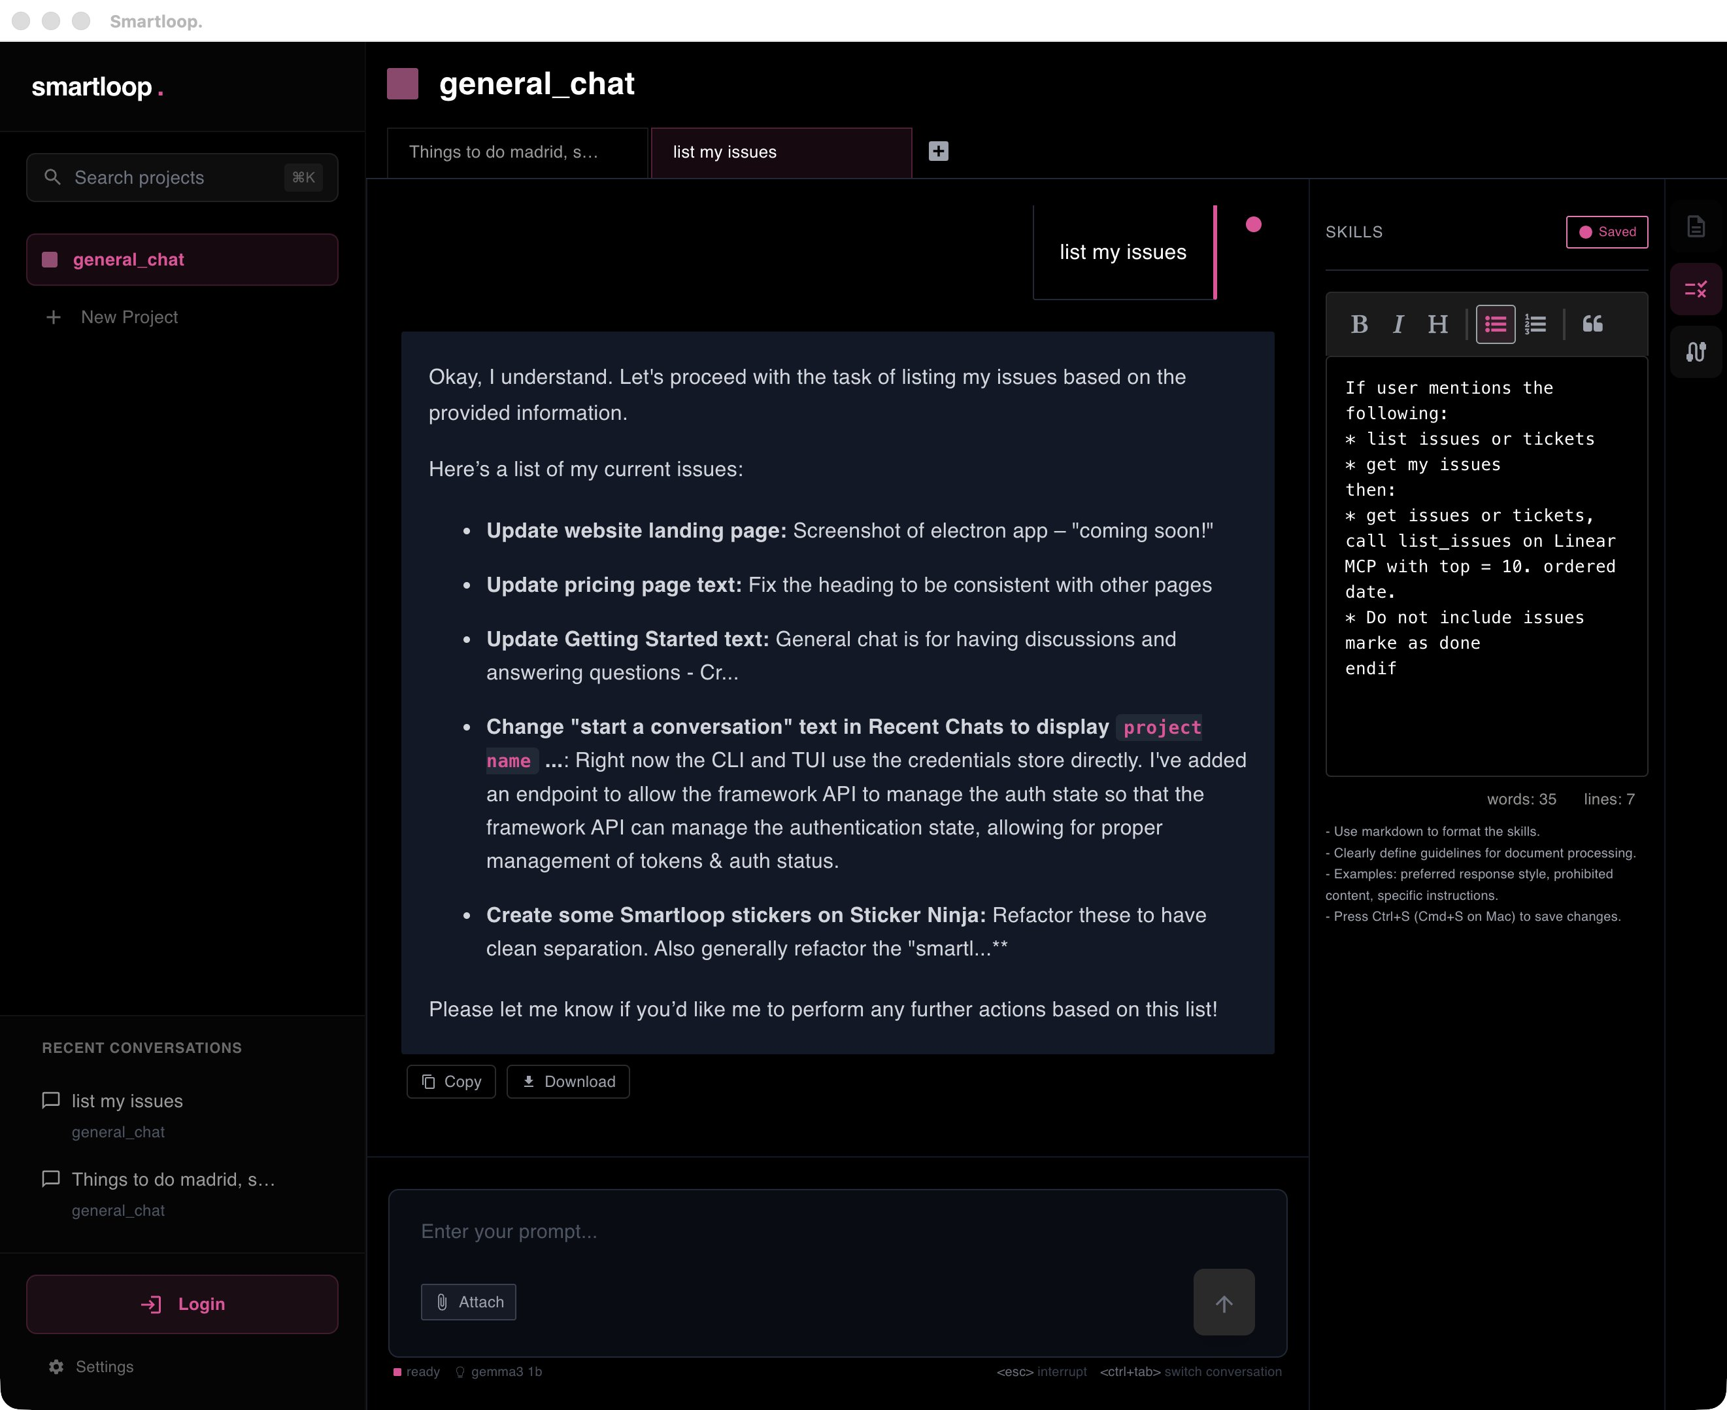Toggle bold formatting in skills editor

tap(1358, 324)
